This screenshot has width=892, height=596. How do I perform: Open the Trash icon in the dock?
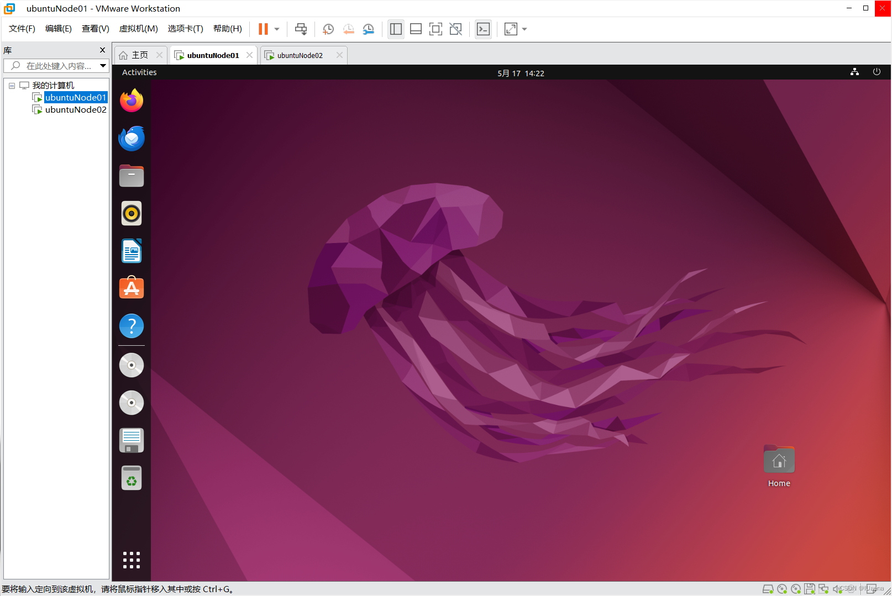[x=132, y=478]
